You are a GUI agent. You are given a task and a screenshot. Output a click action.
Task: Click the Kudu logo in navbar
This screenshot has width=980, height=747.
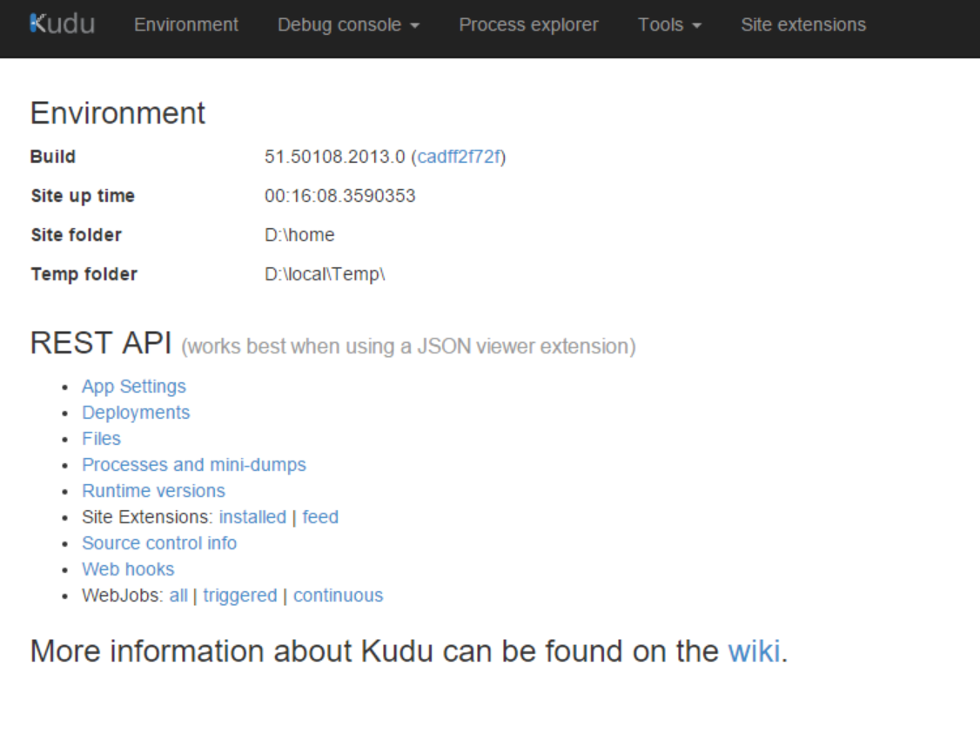coord(63,24)
